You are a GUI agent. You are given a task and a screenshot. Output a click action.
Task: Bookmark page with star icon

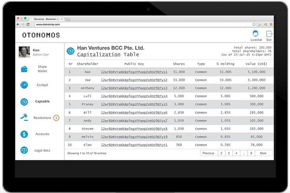tap(254, 25)
